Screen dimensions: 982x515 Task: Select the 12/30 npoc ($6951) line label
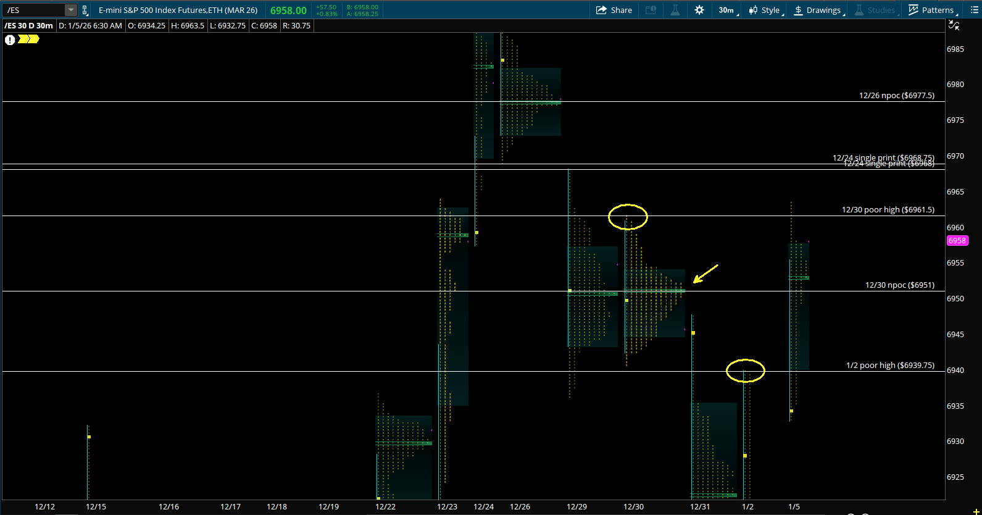pyautogui.click(x=900, y=285)
